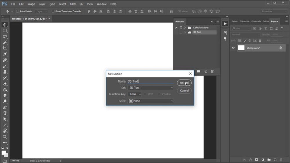Add layer mask in Layers panel
The width and height of the screenshot is (290, 163).
point(257,160)
